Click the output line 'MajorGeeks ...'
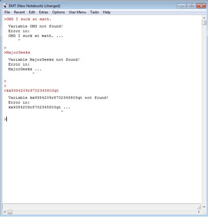This screenshot has height=217, width=208. [25, 69]
